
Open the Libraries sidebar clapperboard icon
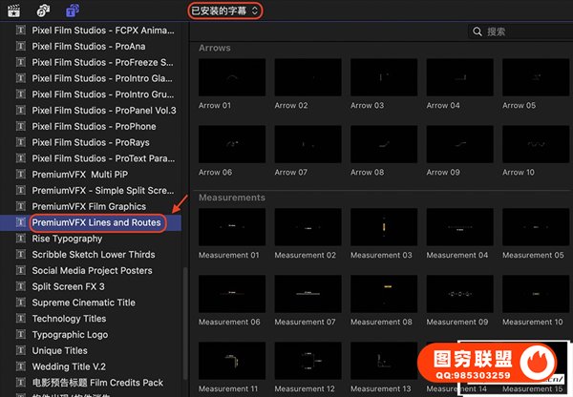coord(14,10)
